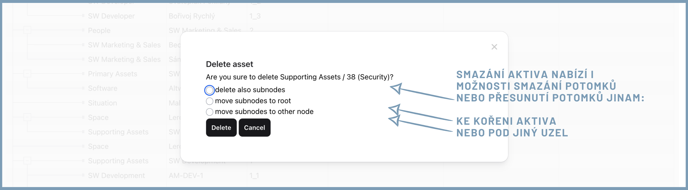Select the 'delete also subnodes' radio option
Viewport: 688px width, 190px height.
click(210, 90)
